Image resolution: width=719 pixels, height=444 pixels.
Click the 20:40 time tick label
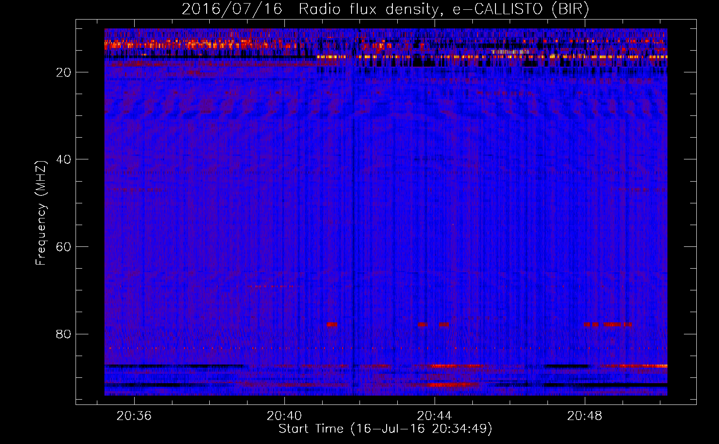click(284, 416)
